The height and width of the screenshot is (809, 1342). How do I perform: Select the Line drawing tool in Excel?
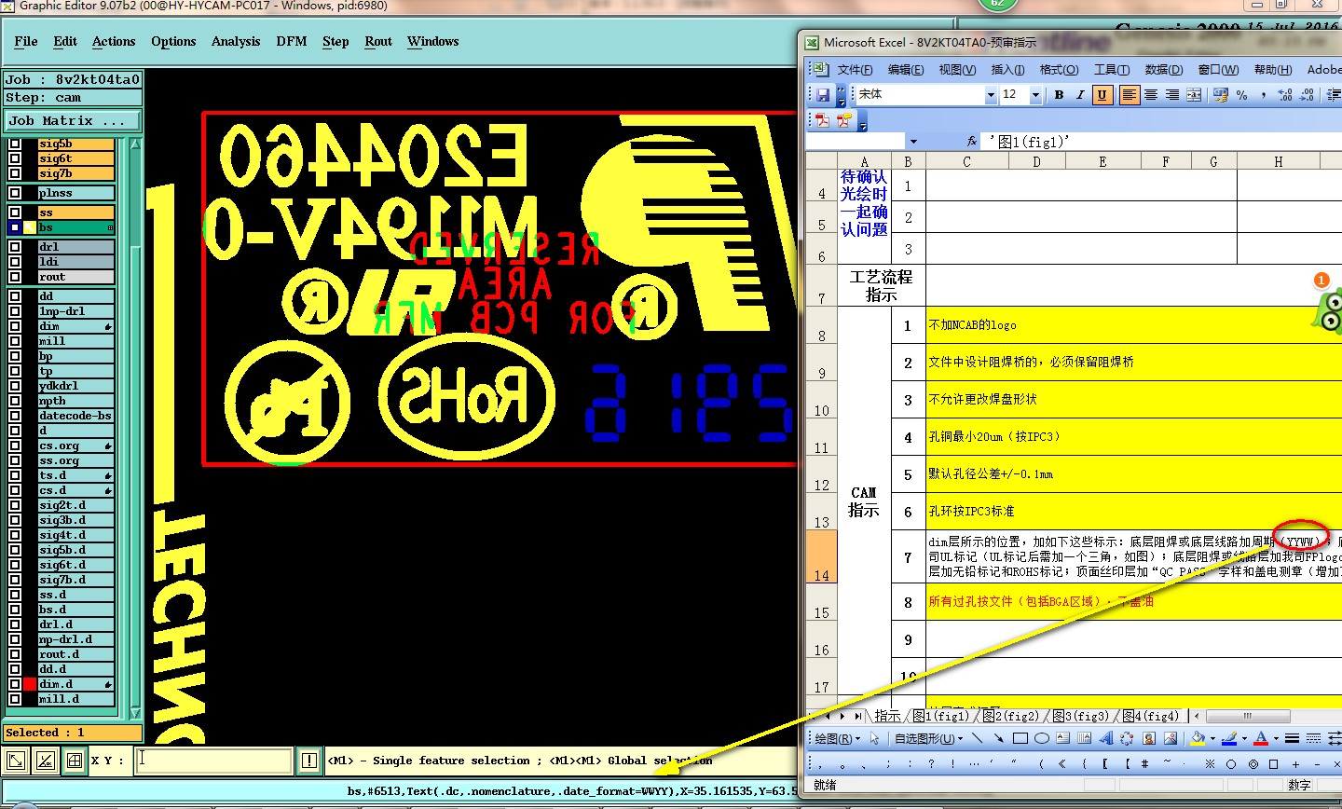pyautogui.click(x=977, y=738)
